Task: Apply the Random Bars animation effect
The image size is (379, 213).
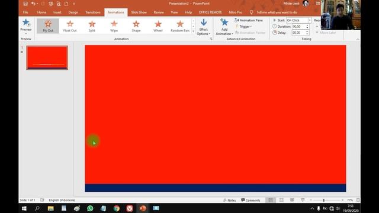Action: 180,26
